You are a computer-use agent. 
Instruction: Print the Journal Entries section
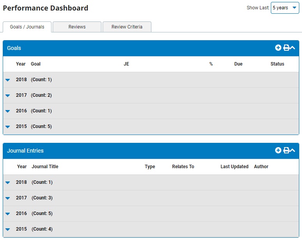pos(286,150)
